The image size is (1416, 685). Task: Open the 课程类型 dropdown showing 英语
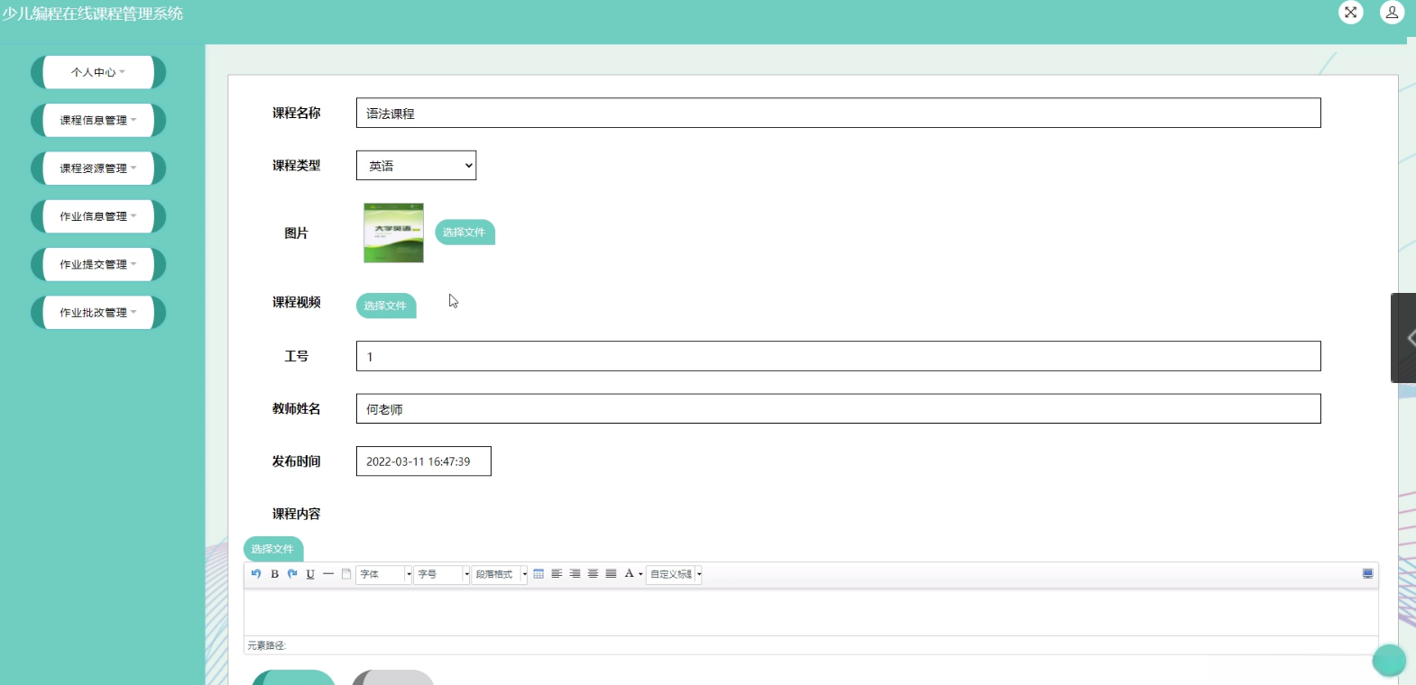click(x=416, y=166)
